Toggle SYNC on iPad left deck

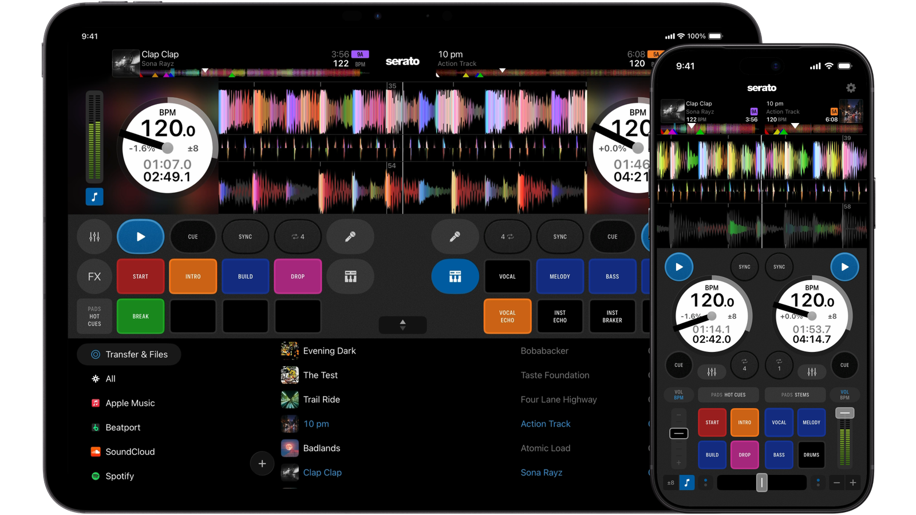point(245,236)
